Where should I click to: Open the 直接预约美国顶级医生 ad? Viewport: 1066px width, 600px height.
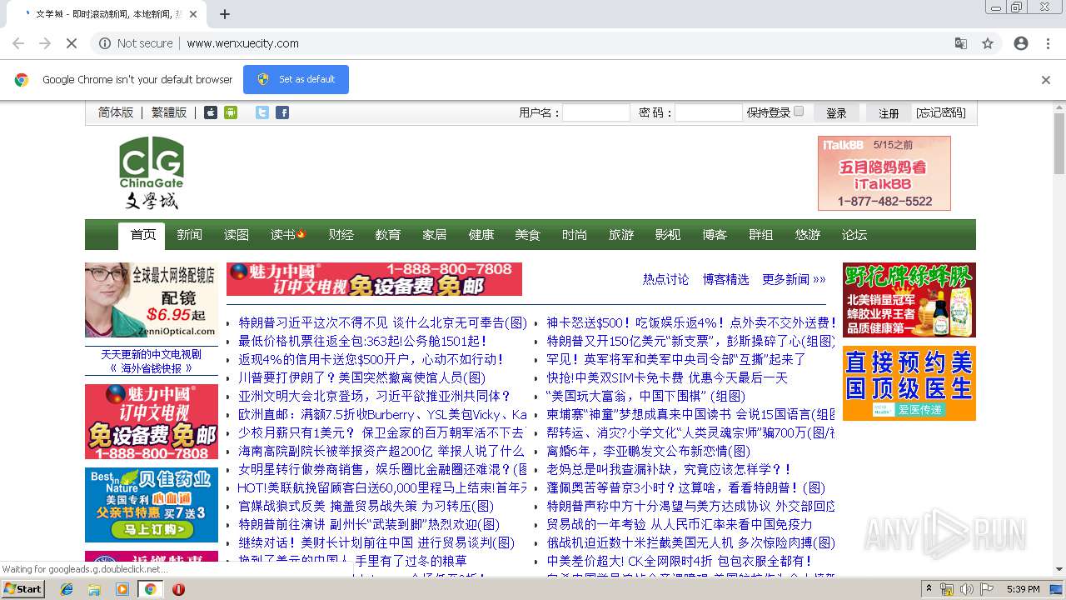click(x=909, y=383)
